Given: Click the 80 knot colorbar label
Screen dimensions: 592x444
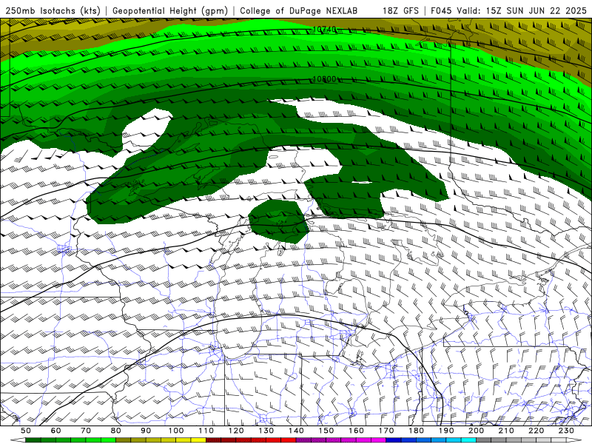Looking at the screenshot, I should (116, 431).
